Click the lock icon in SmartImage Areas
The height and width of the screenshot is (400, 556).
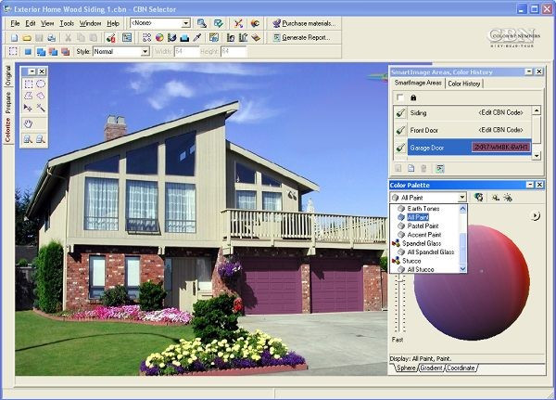(x=413, y=97)
